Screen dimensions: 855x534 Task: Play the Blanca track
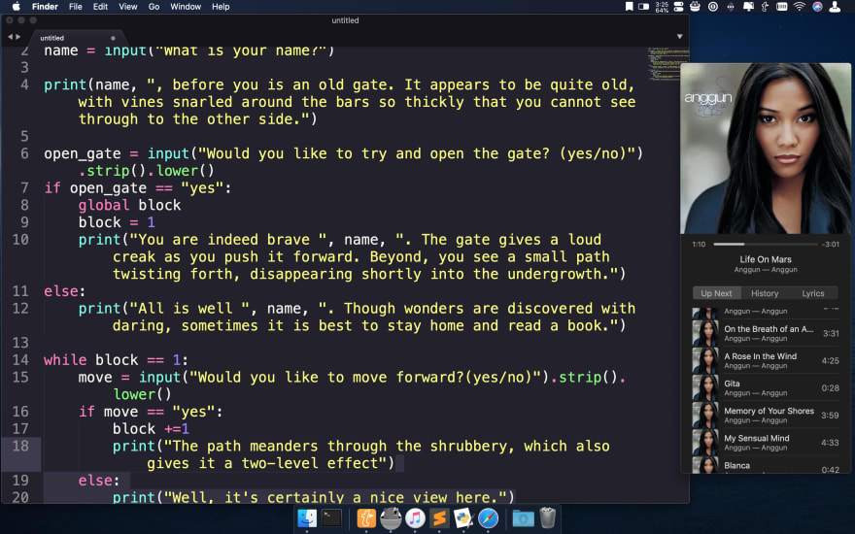(766, 465)
